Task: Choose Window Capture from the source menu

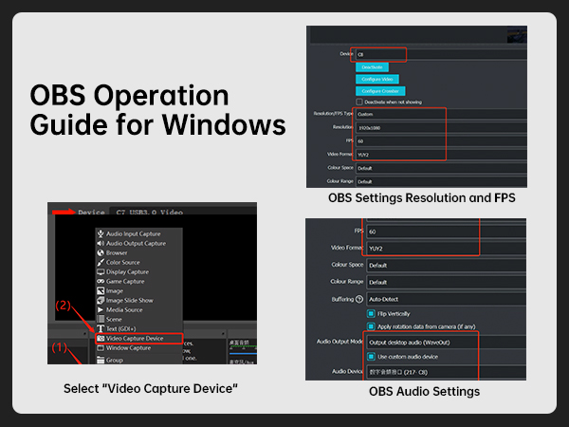Action: coord(138,348)
